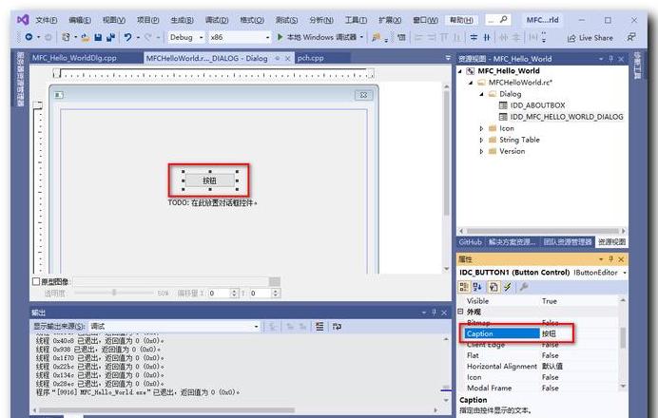Image resolution: width=658 pixels, height=418 pixels.
Task: Collapse the MFCHelloWorld.rc tree node
Action: (x=471, y=83)
